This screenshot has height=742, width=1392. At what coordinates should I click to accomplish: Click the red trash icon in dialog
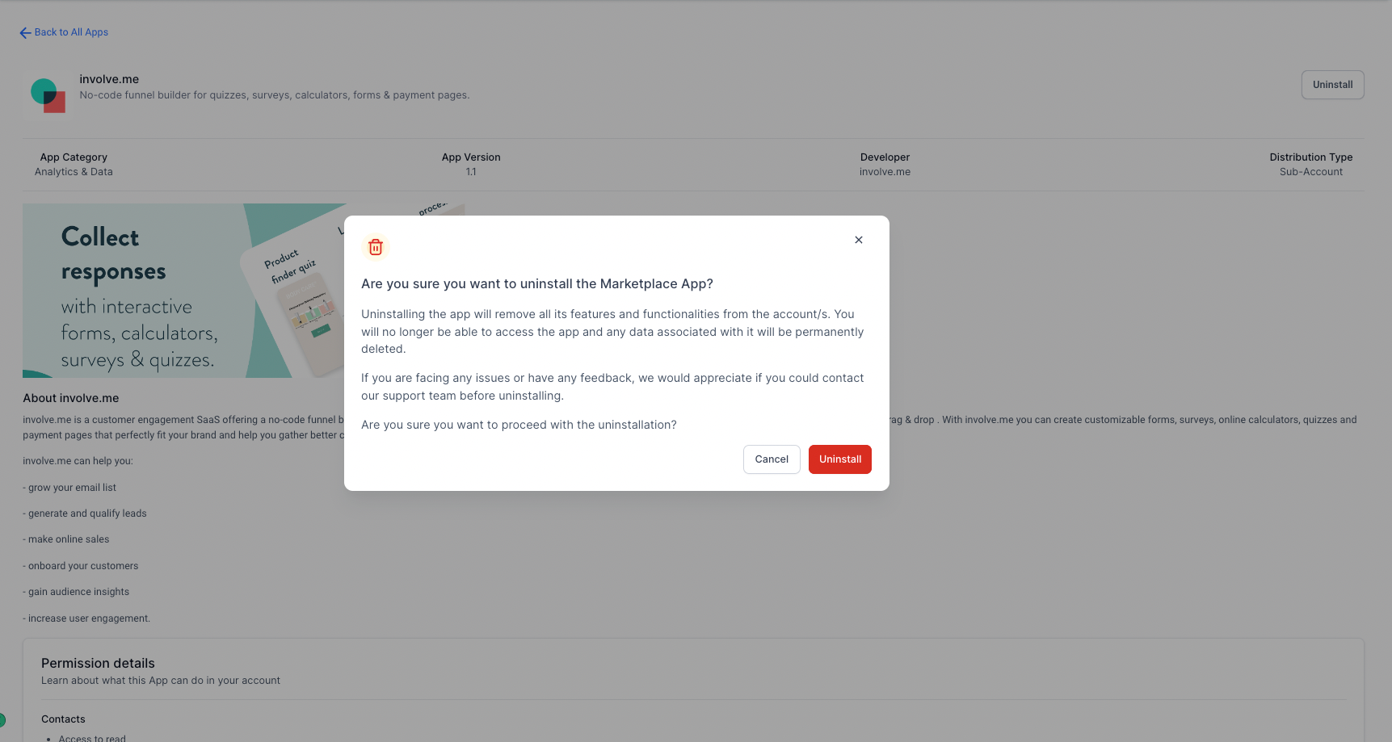376,247
